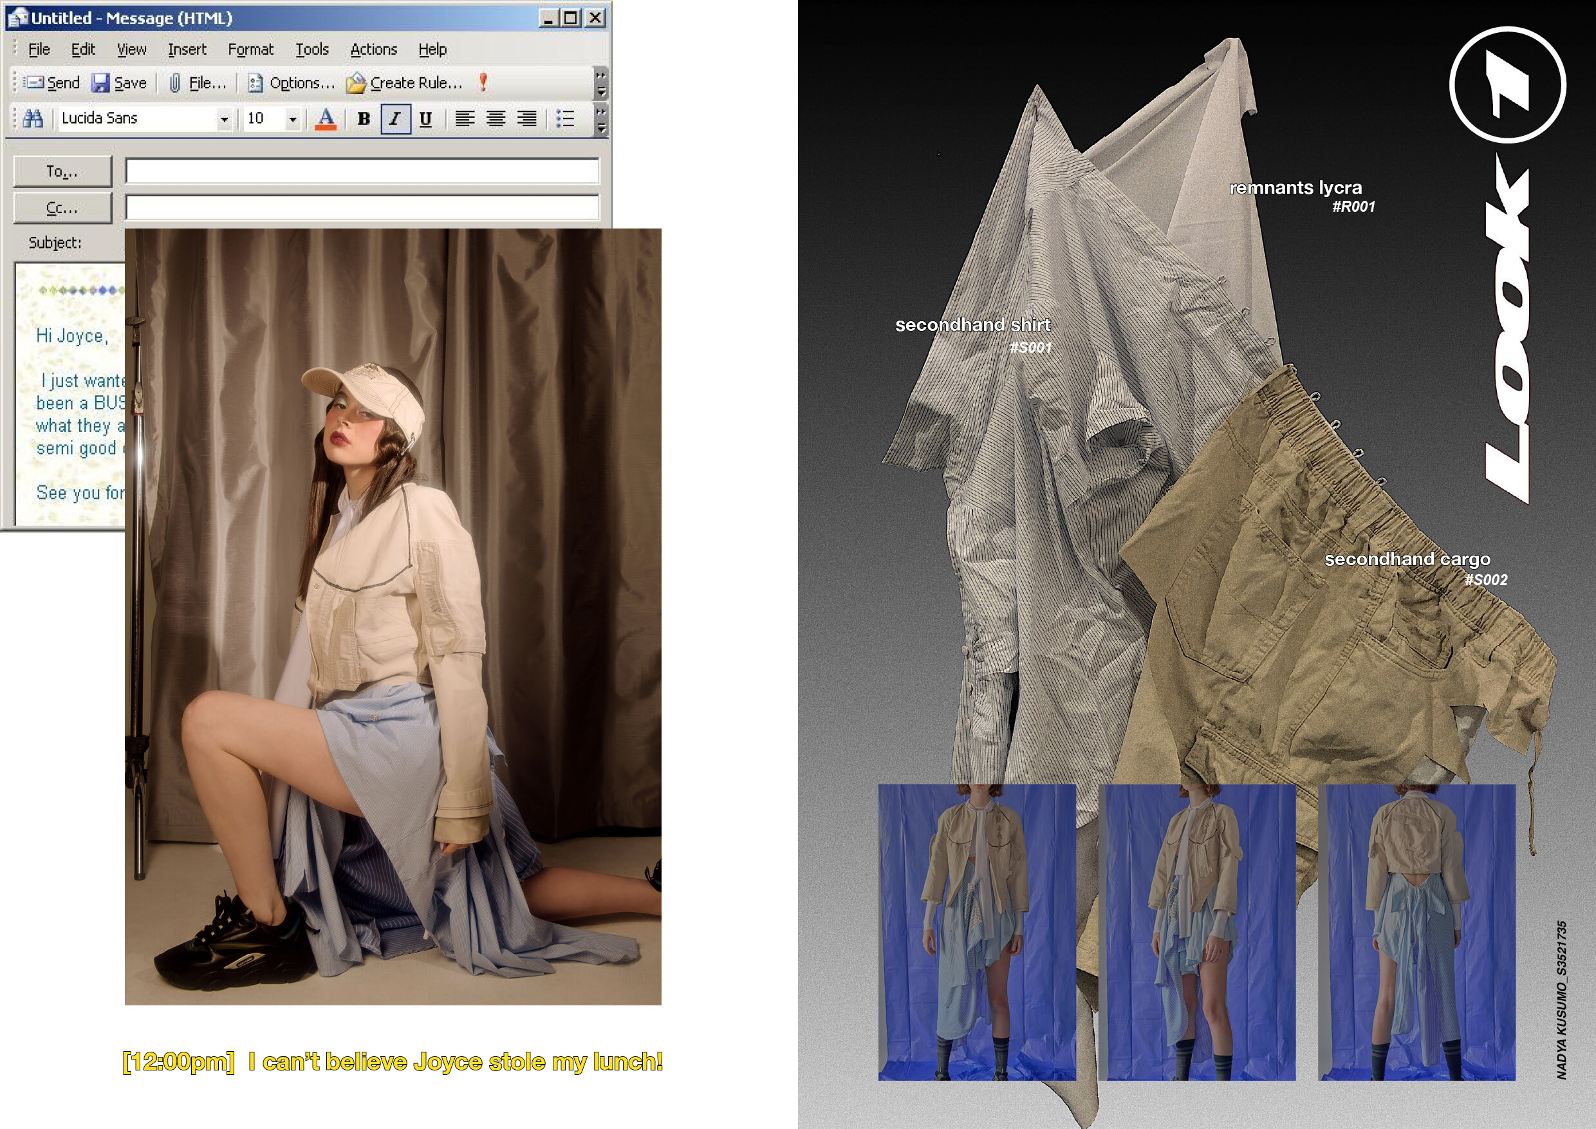This screenshot has width=1596, height=1129.
Task: Click the Cc... button
Action: [x=62, y=208]
